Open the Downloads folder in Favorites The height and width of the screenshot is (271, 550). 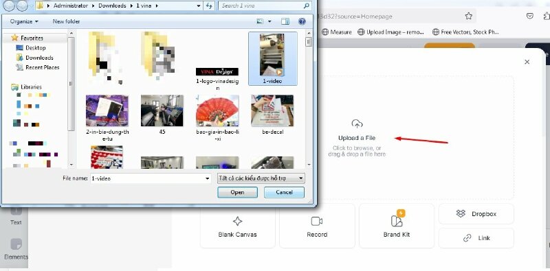(35, 58)
